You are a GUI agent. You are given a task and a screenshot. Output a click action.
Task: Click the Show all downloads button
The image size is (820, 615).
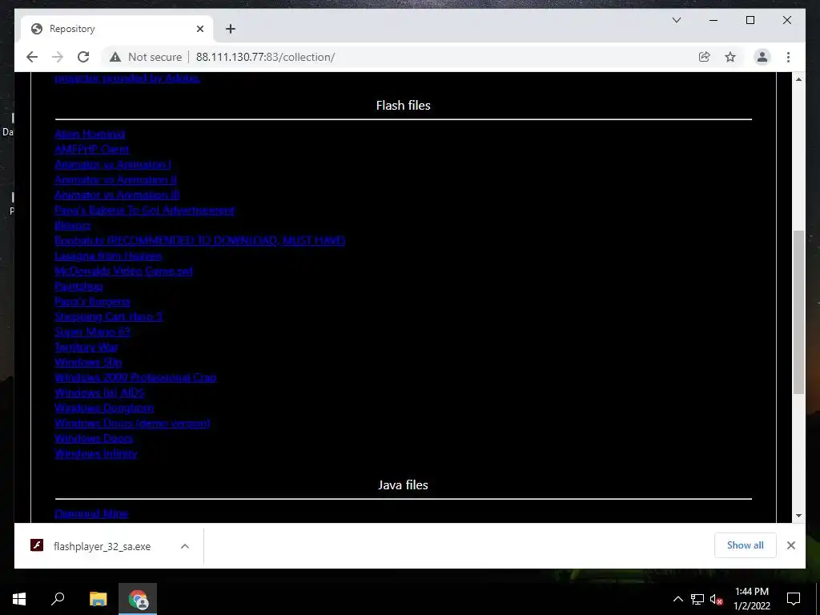(x=745, y=545)
